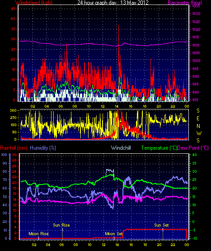
Task: Click the 45 value on windspeed axis
Action: click(x=13, y=9)
